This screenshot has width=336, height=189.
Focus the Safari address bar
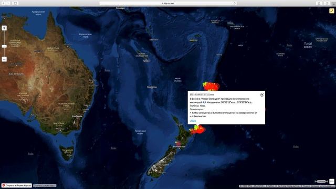tap(168, 4)
